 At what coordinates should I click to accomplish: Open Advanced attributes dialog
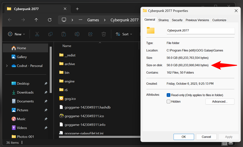(220, 102)
